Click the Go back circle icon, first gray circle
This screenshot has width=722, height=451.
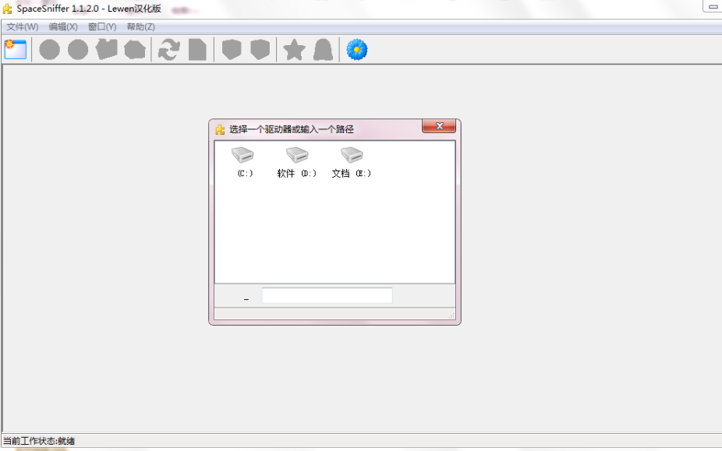(x=49, y=50)
